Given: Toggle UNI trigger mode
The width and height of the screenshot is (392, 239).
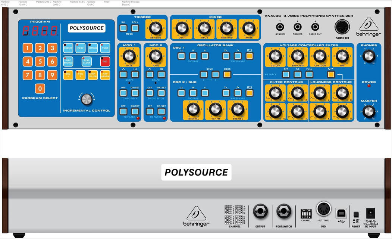Looking at the screenshot, I should click(124, 28).
